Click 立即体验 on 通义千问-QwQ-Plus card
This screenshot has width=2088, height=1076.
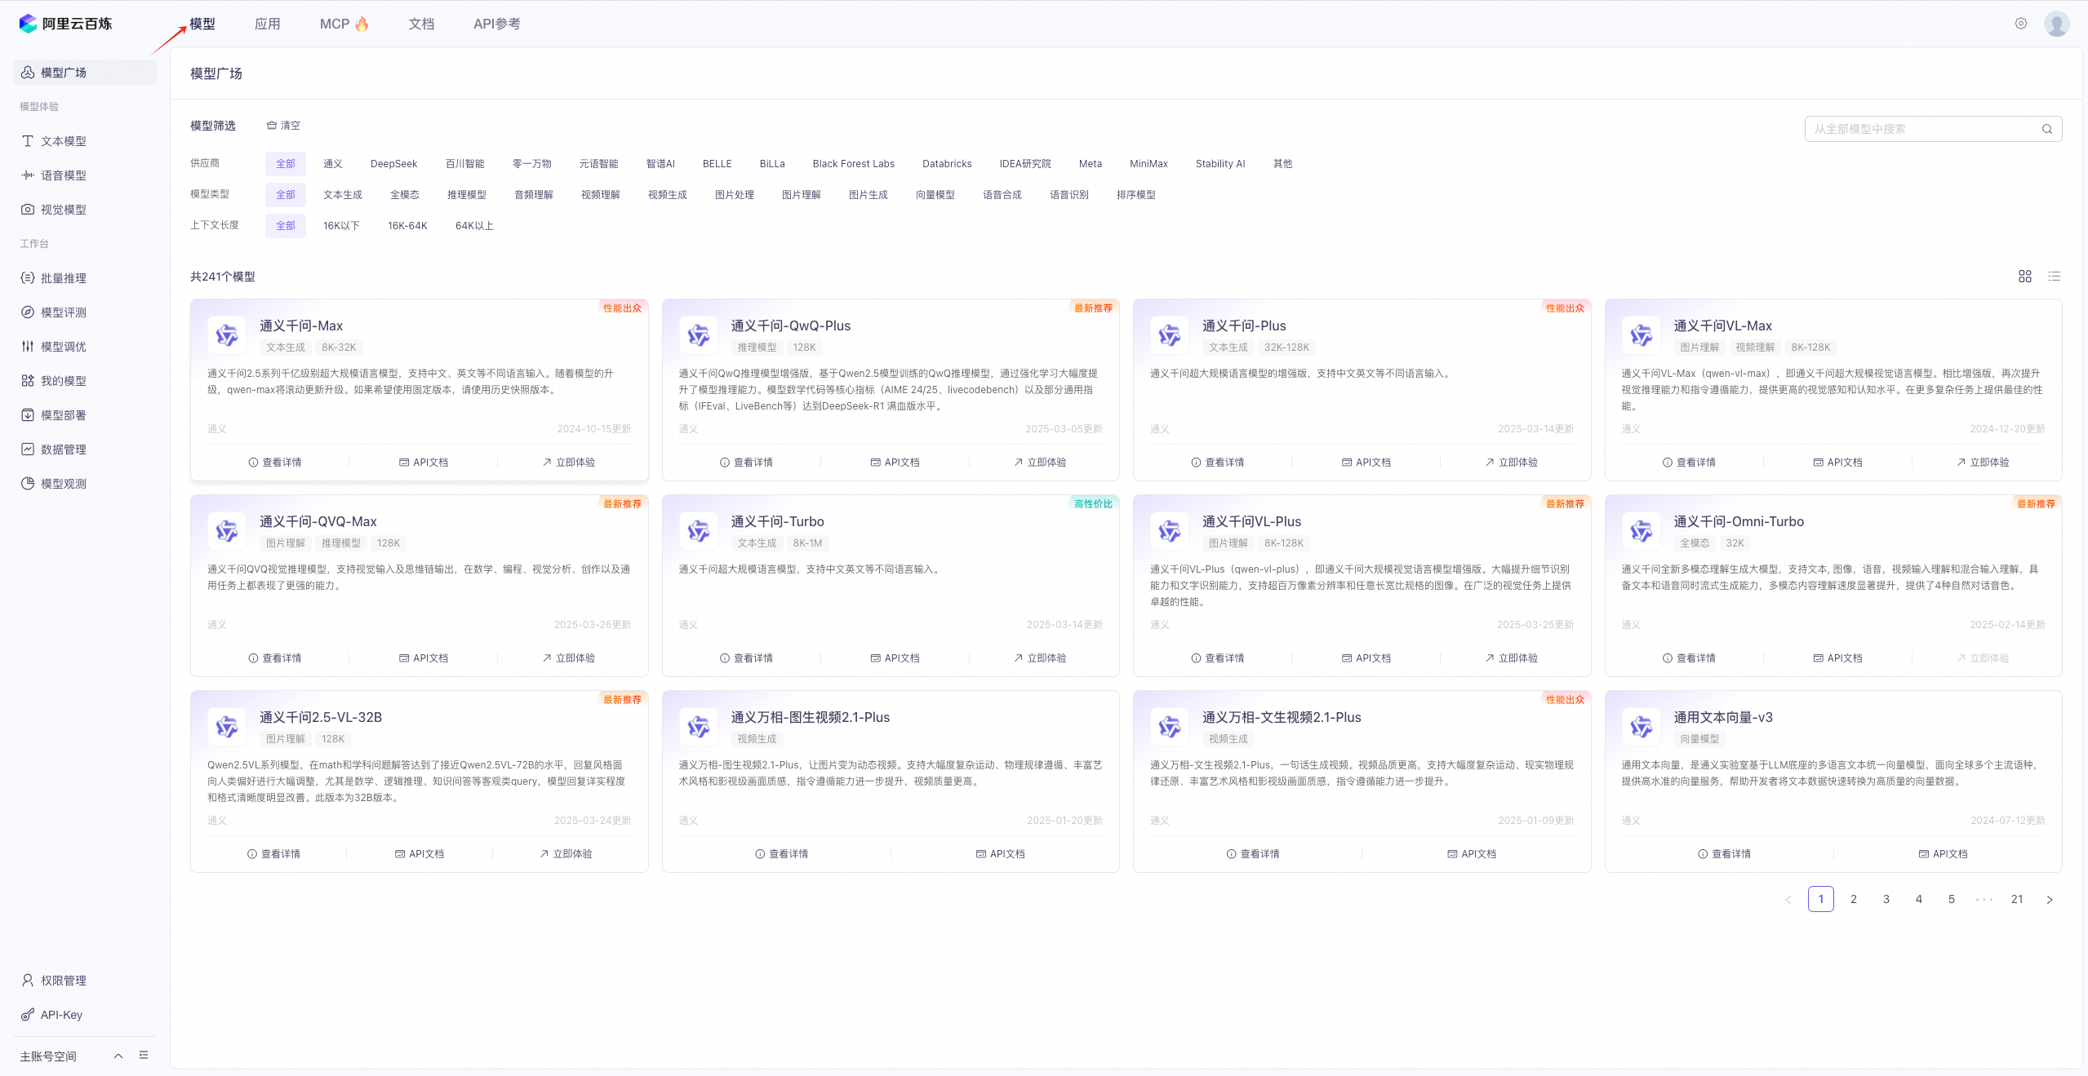pyautogui.click(x=1040, y=463)
